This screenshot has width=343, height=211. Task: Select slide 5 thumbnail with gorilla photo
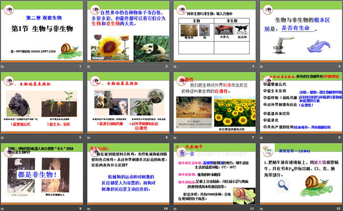[42, 103]
